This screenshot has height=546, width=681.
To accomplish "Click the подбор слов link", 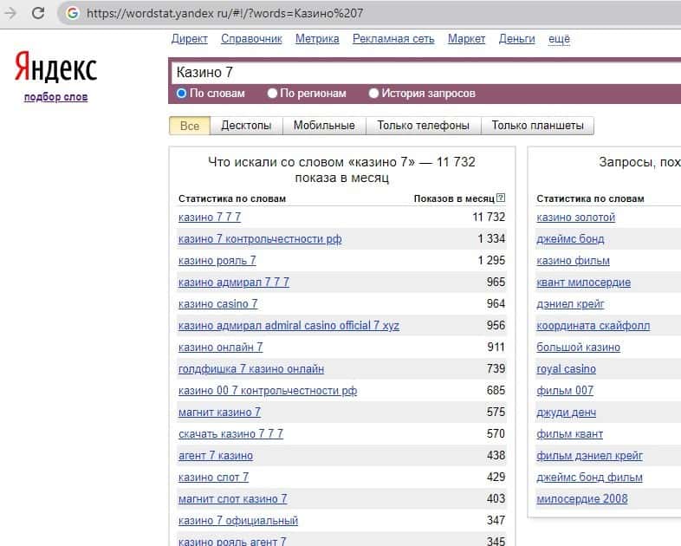I will click(55, 97).
